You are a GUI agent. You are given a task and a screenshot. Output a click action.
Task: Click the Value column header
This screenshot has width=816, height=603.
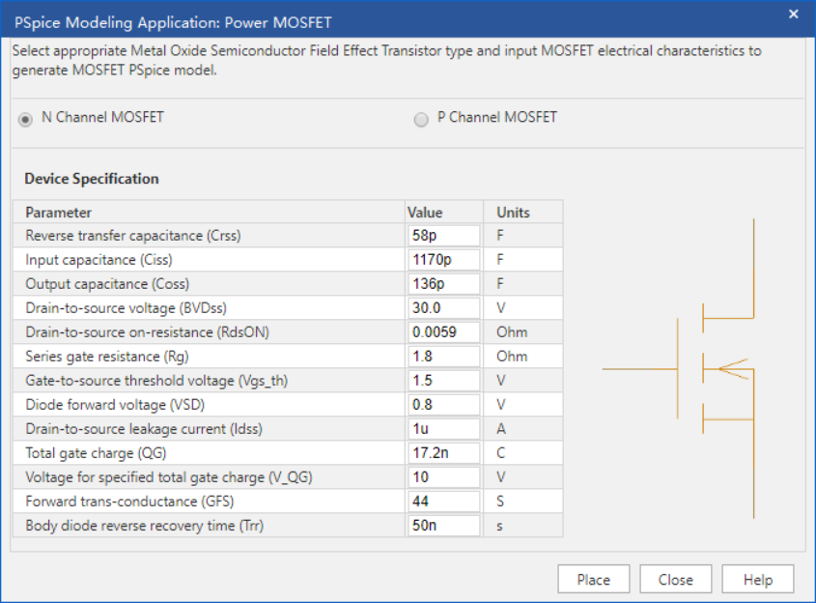[x=444, y=212]
